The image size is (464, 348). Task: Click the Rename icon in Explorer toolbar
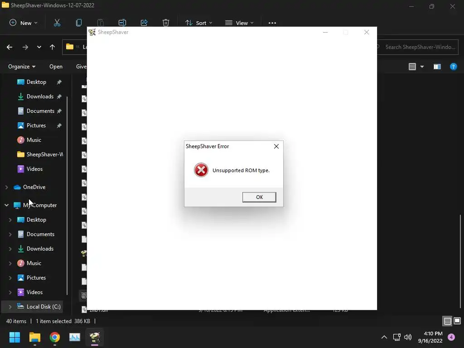[122, 23]
